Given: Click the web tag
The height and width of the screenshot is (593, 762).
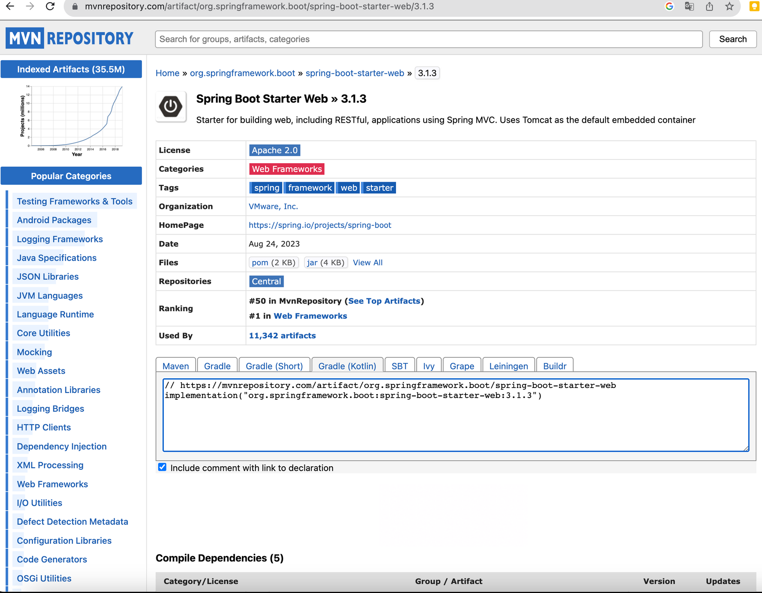Looking at the screenshot, I should [349, 188].
